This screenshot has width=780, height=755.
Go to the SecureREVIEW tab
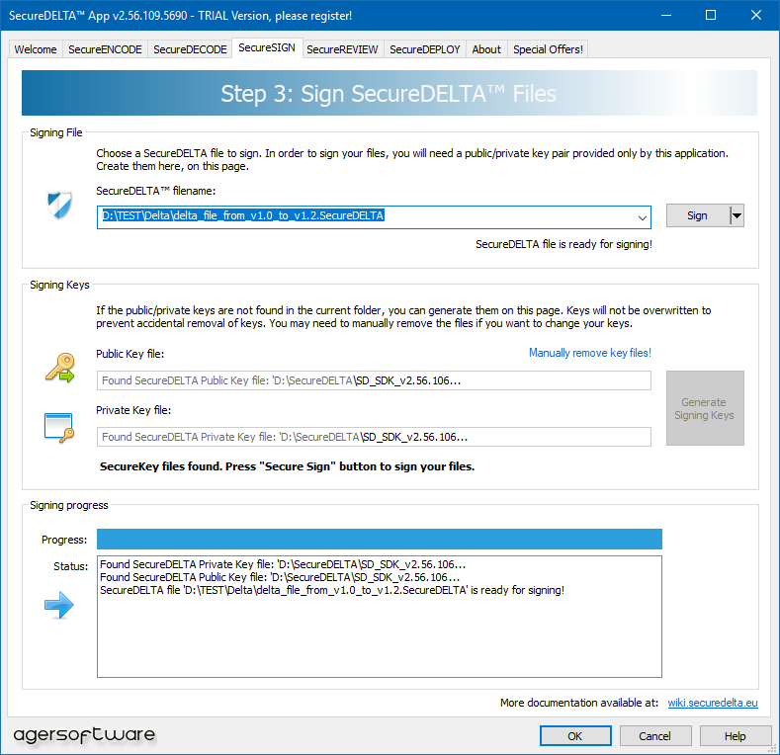tap(342, 49)
